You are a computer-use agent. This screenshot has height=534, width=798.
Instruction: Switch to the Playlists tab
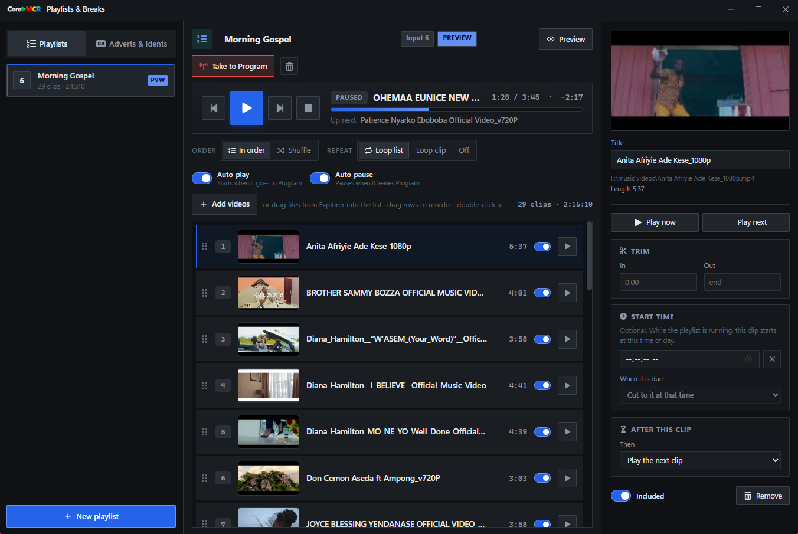[47, 44]
